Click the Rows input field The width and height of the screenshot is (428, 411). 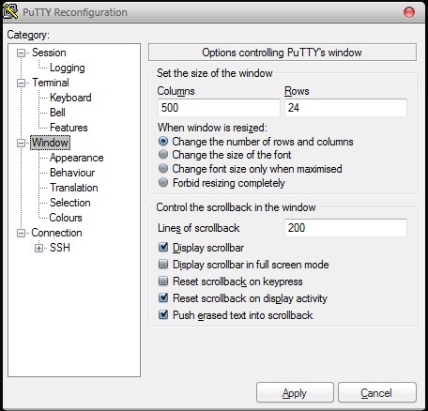point(345,108)
